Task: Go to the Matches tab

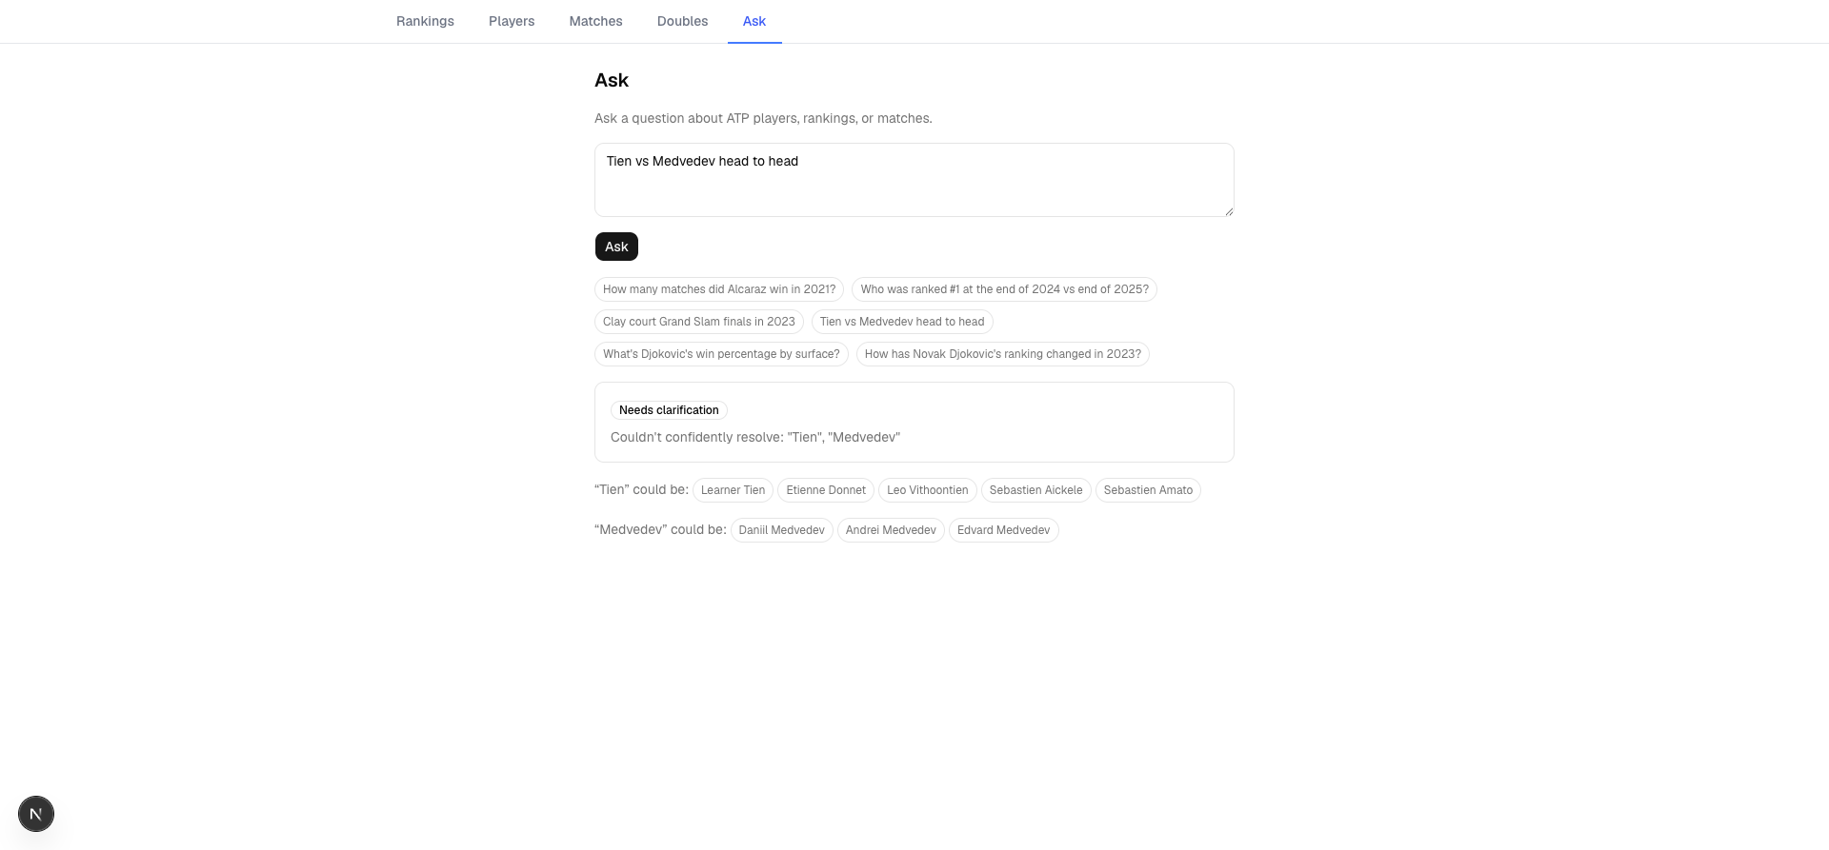Action: click(x=595, y=21)
